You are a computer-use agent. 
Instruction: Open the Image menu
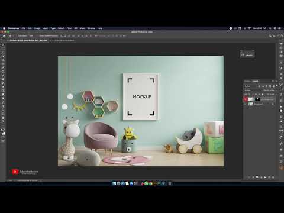click(37, 28)
